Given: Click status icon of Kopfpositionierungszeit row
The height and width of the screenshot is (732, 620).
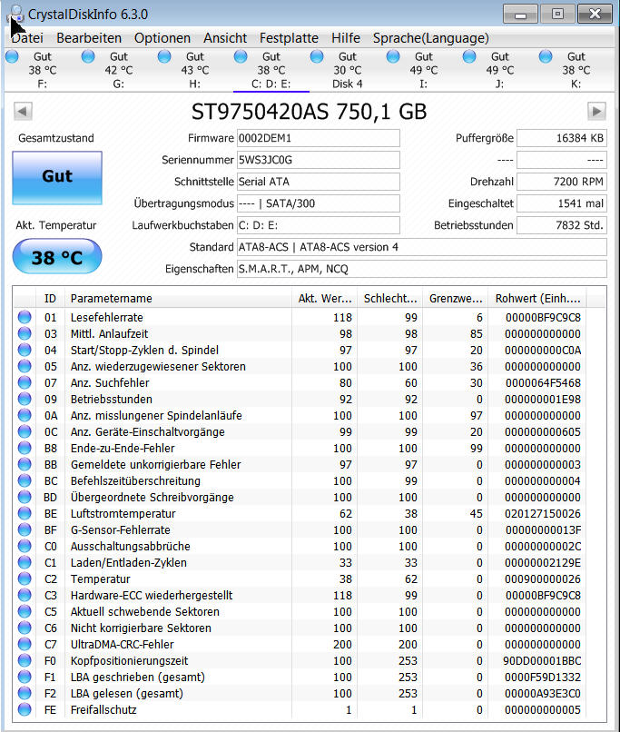Looking at the screenshot, I should click(x=25, y=660).
